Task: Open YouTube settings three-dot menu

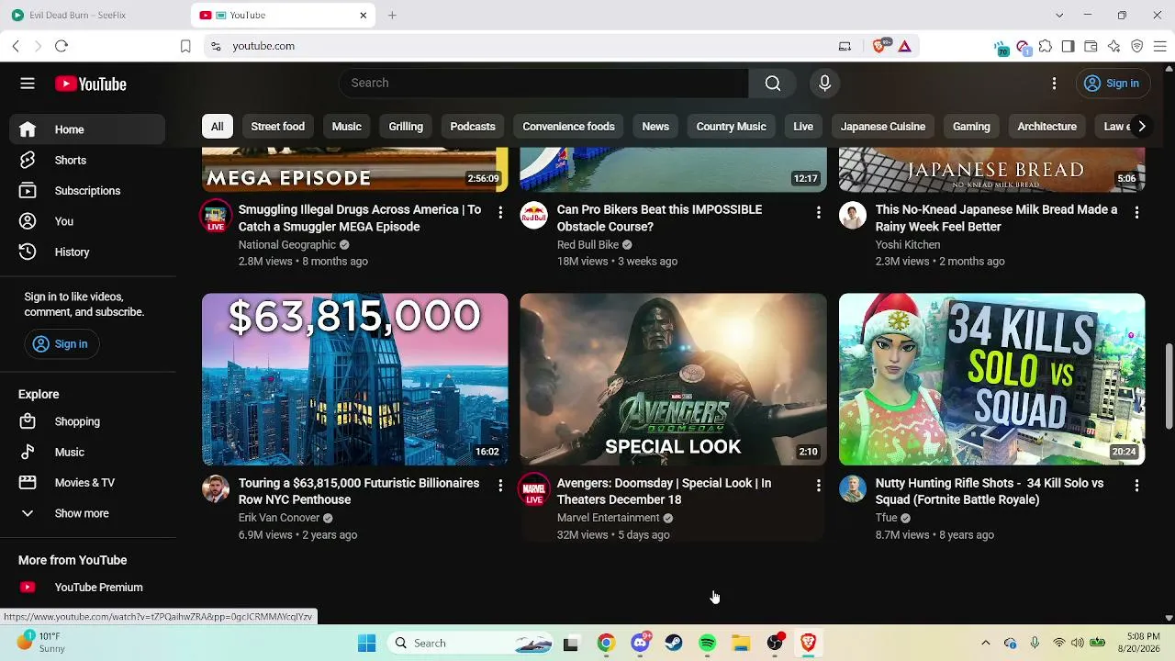Action: point(1054,84)
